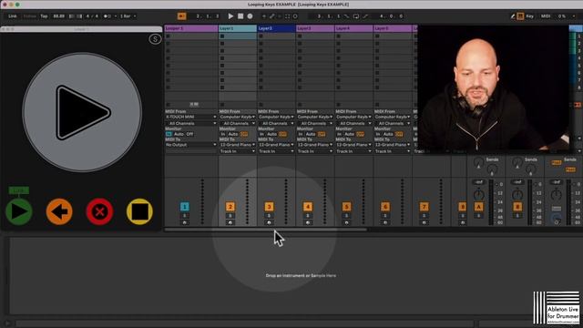583x328 pixels.
Task: Toggle the Computer MIDI Keyboard icon
Action: click(520, 16)
